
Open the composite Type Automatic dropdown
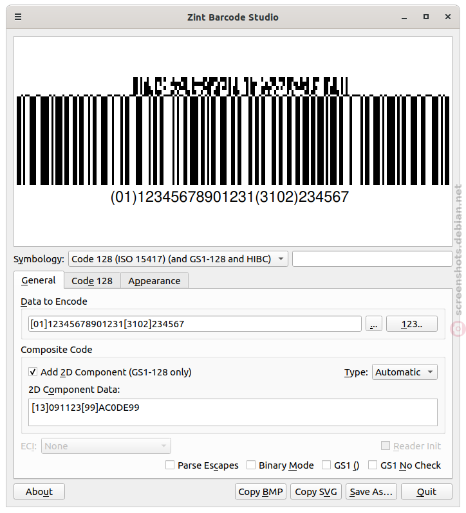click(x=404, y=372)
